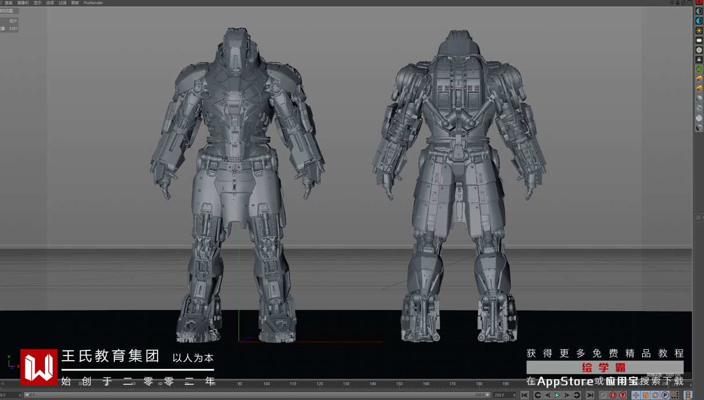Click the stepper arrows of 250 F field
This screenshot has width=704, height=400.
point(514,395)
